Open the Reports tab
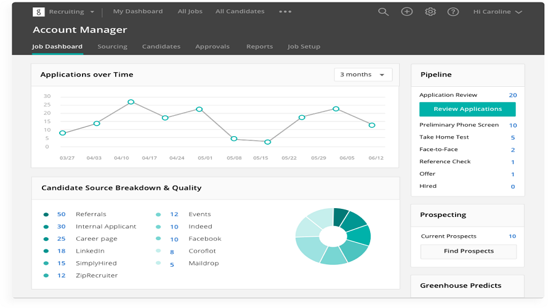 [259, 46]
